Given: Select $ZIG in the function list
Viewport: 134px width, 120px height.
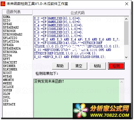Looking at the screenshot, I should [x=7, y=20].
